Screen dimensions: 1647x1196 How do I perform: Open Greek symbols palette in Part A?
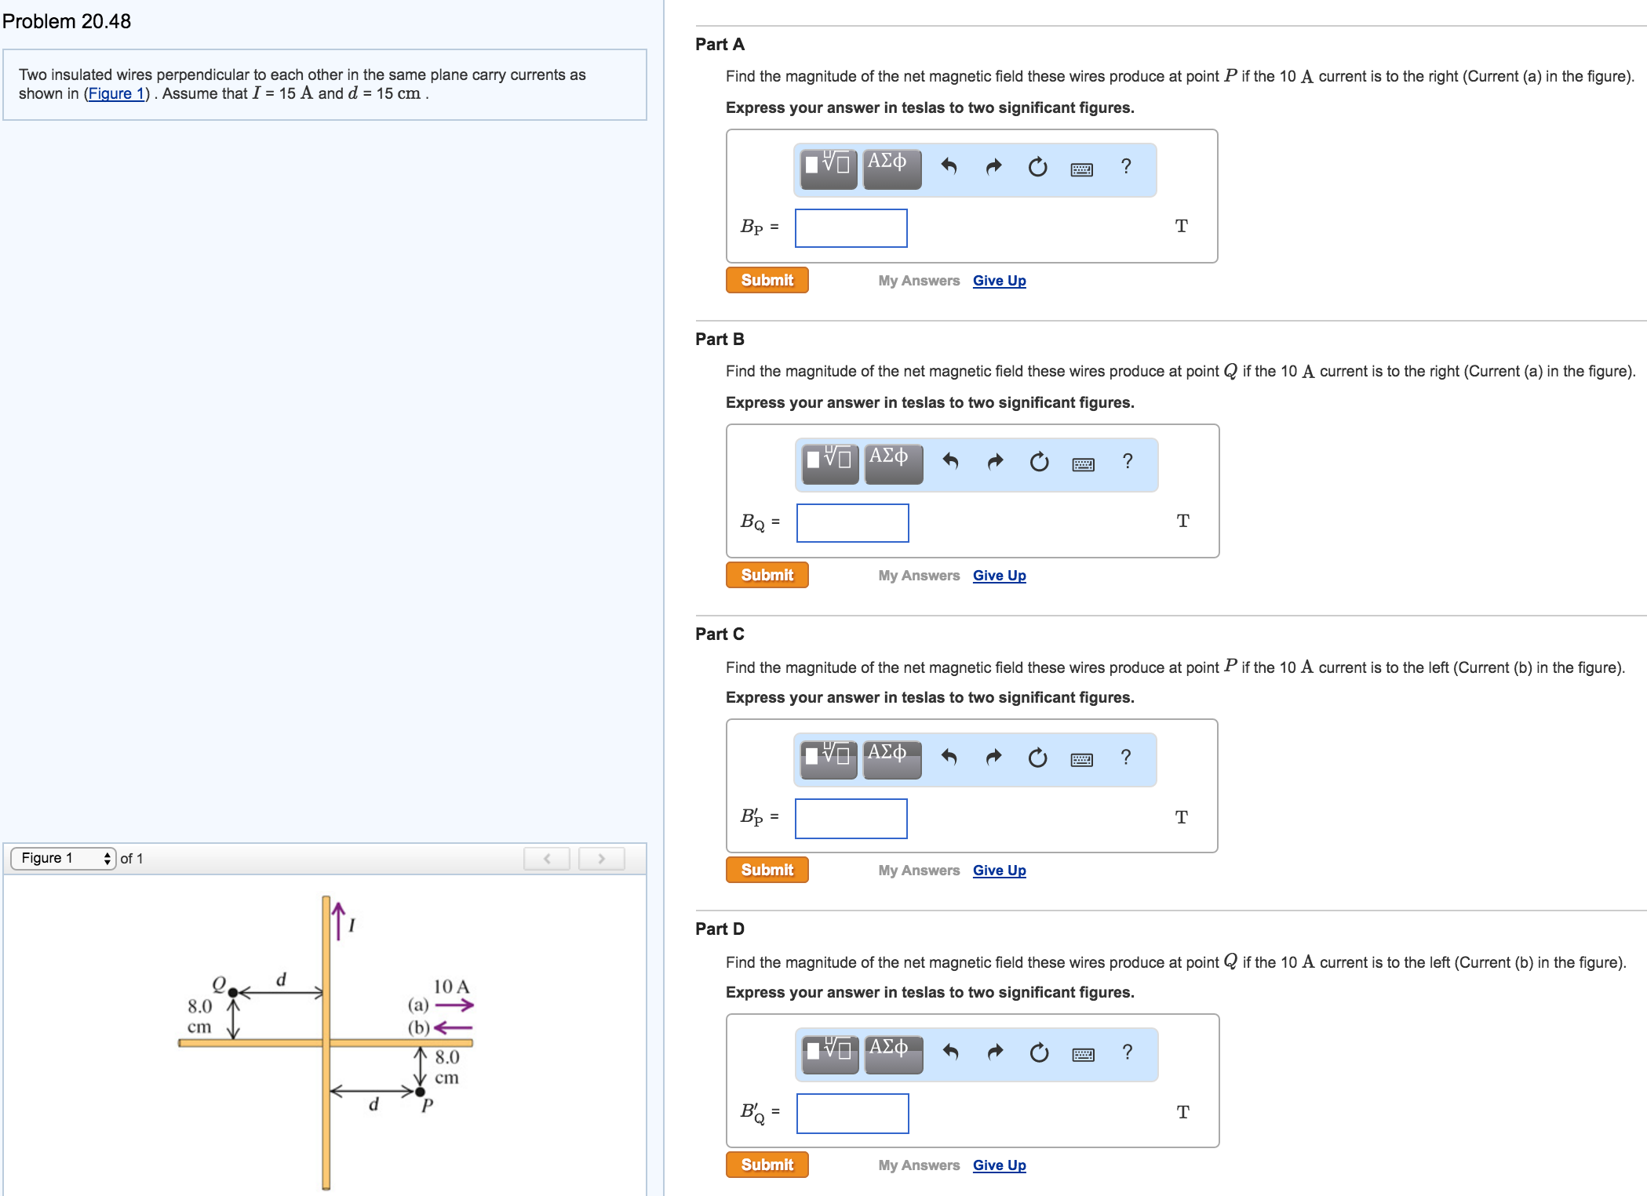point(892,168)
